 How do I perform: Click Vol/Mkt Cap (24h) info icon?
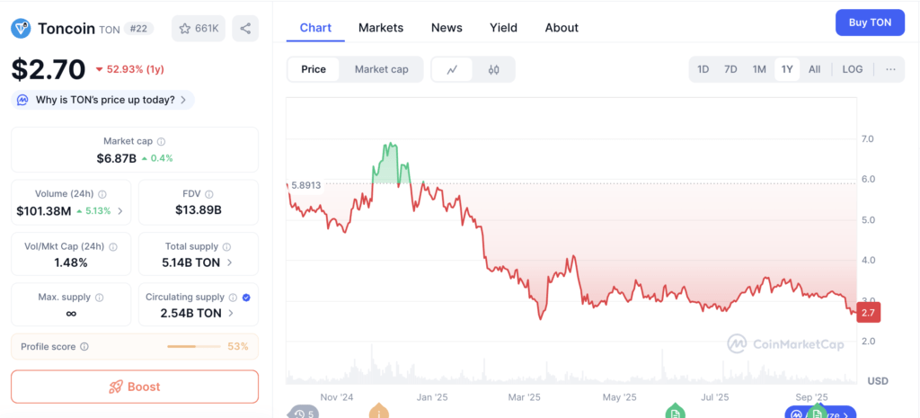pyautogui.click(x=113, y=247)
